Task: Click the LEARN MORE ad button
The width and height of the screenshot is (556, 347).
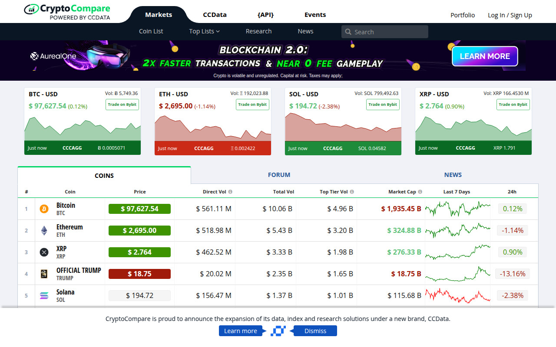Action: (x=485, y=56)
